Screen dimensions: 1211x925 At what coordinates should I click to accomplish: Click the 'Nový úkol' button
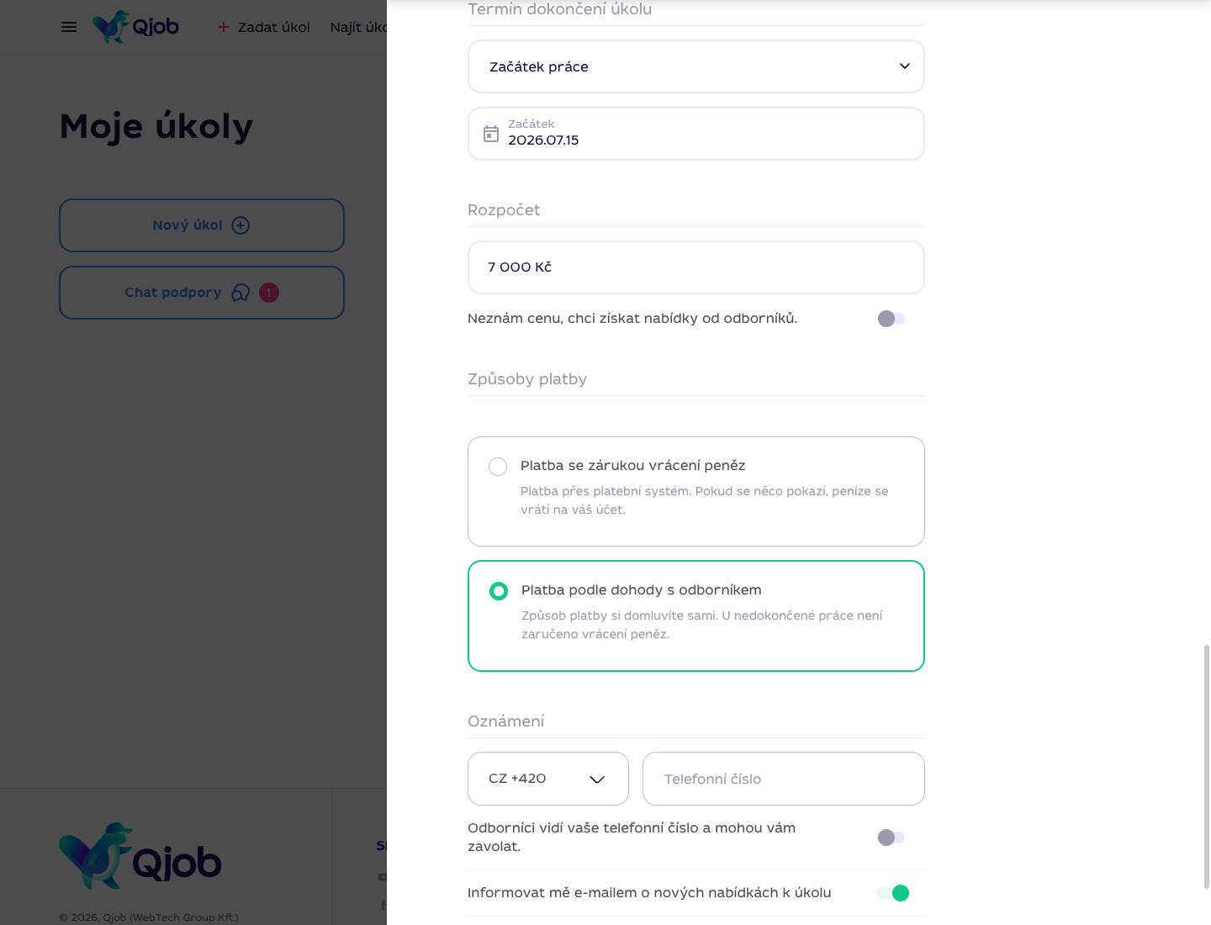coord(202,225)
